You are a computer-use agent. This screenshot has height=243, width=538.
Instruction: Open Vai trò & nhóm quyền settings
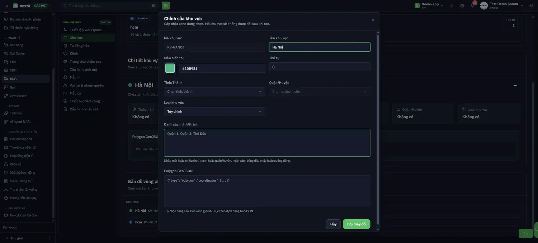[x=86, y=85]
